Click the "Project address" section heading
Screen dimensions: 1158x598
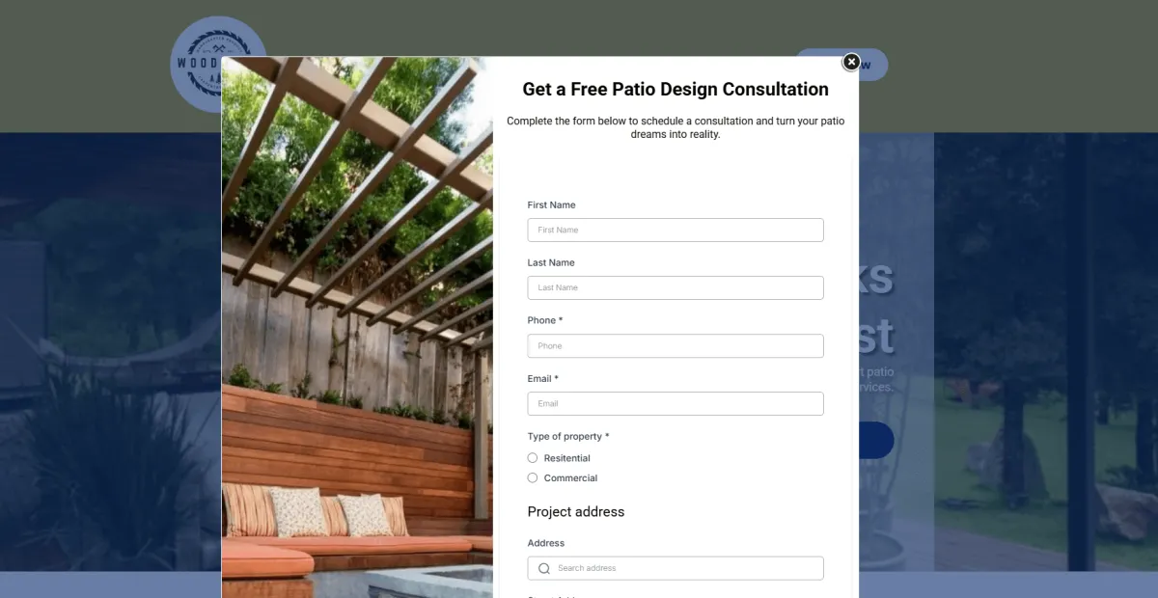(576, 511)
